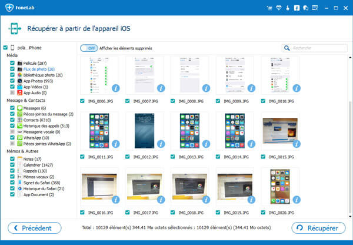Show info for IMG_0014.JPG
This screenshot has height=245, width=353.
click(251, 144)
